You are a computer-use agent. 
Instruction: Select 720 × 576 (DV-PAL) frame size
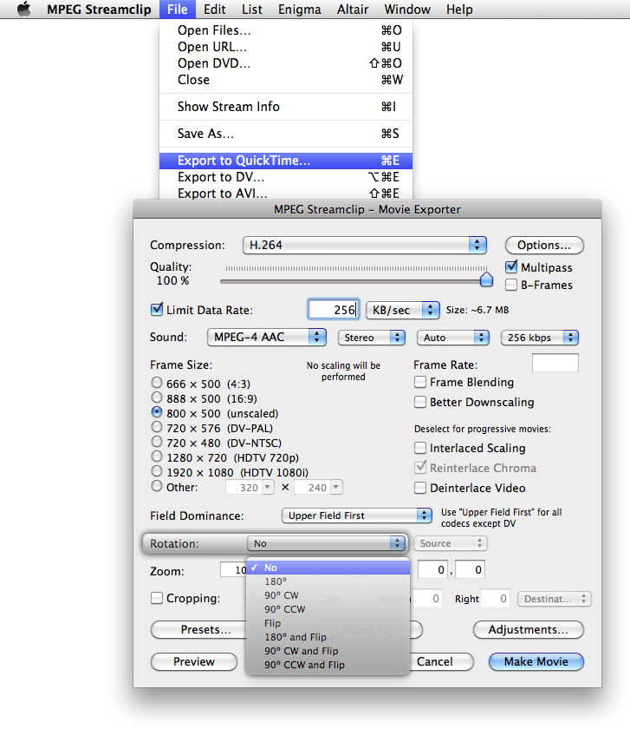pyautogui.click(x=157, y=427)
